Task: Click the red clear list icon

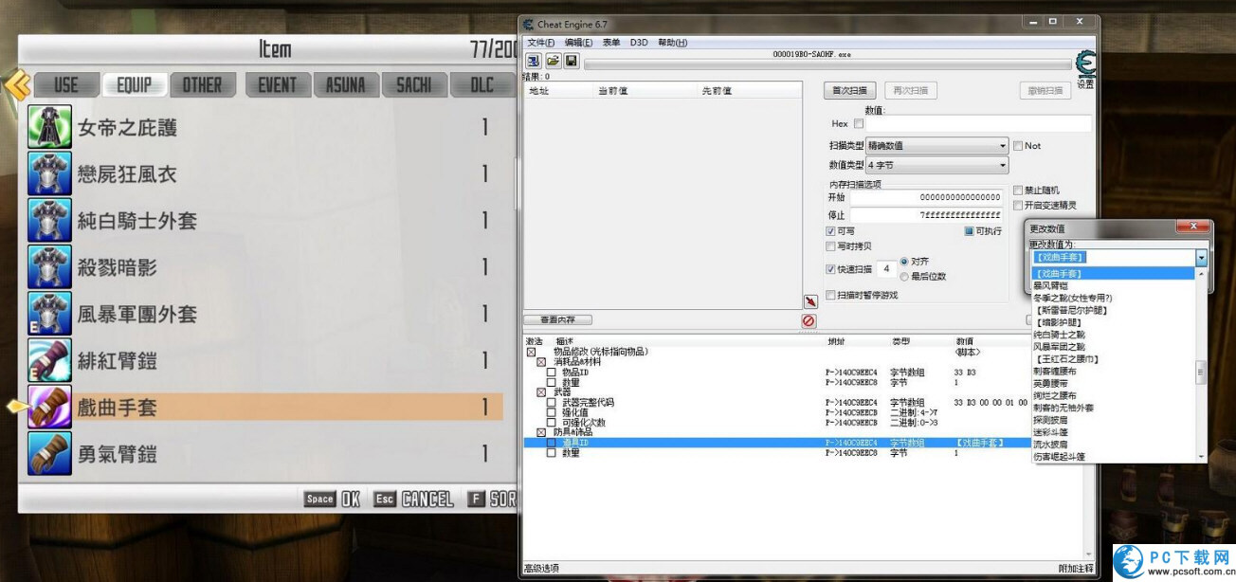Action: tap(809, 321)
